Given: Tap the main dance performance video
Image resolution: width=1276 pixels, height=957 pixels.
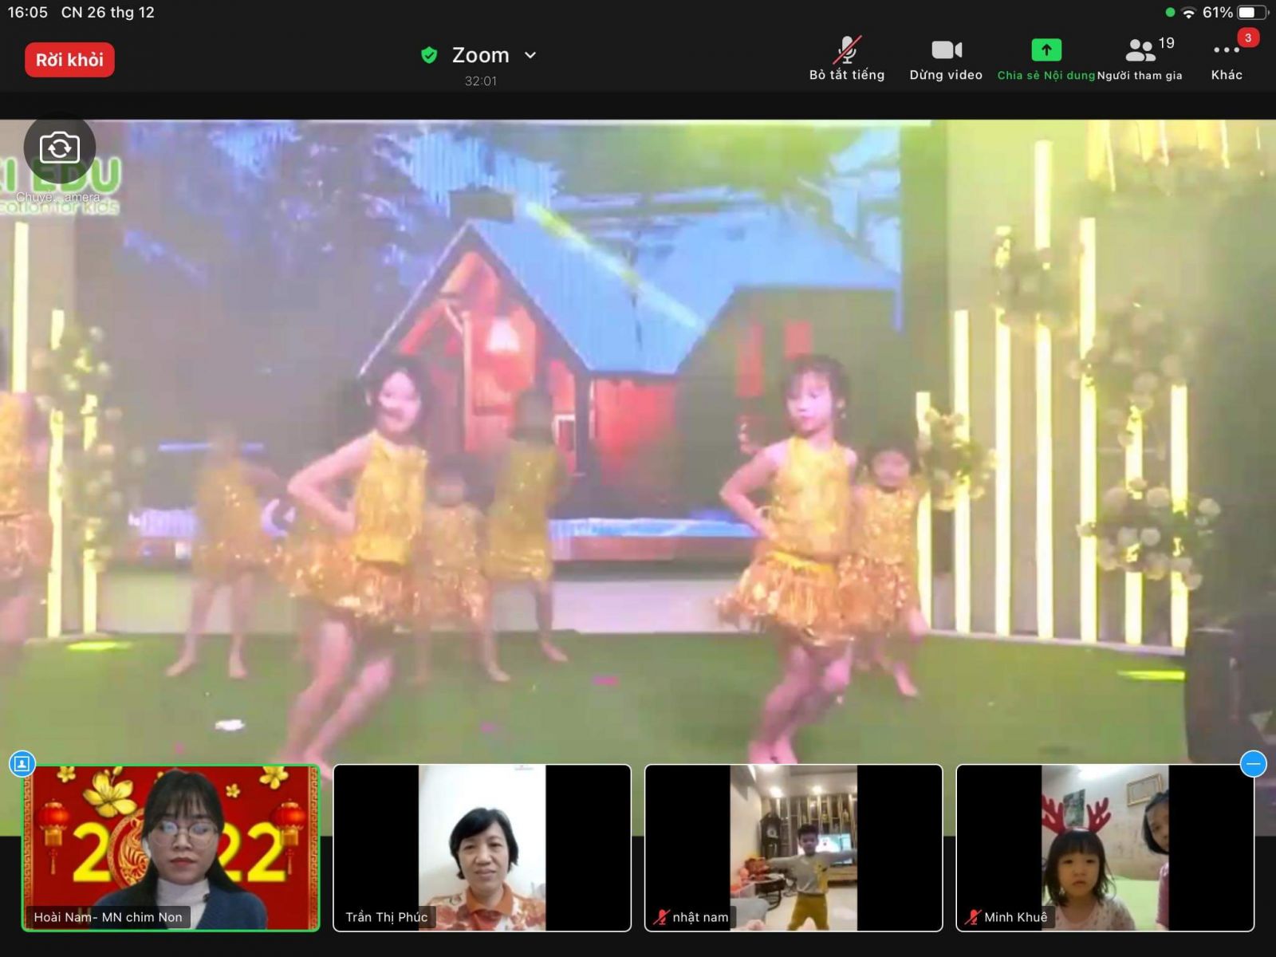Looking at the screenshot, I should point(638,439).
